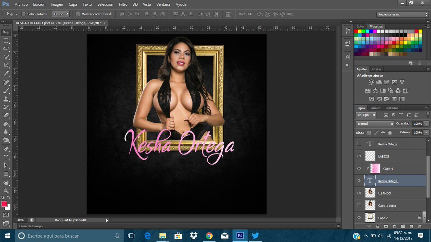431x242 pixels.
Task: Open the Imagen menu
Action: [x=57, y=4]
